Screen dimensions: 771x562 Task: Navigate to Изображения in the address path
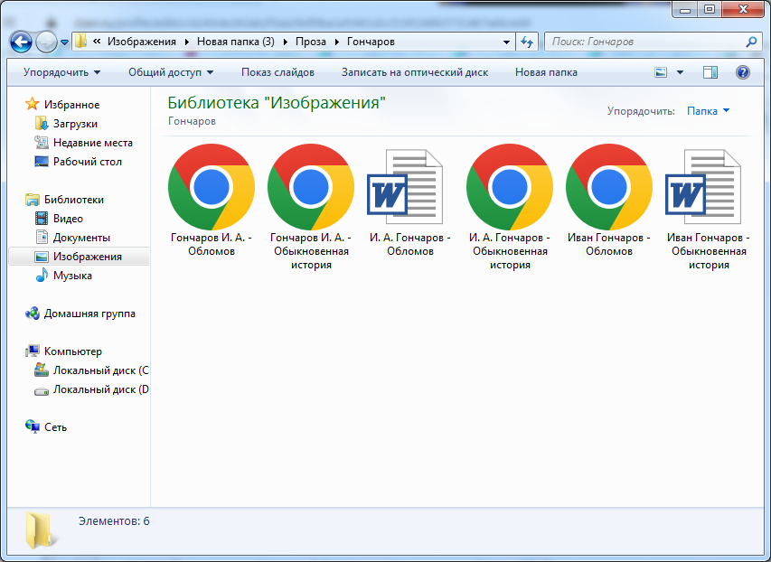[x=142, y=42]
